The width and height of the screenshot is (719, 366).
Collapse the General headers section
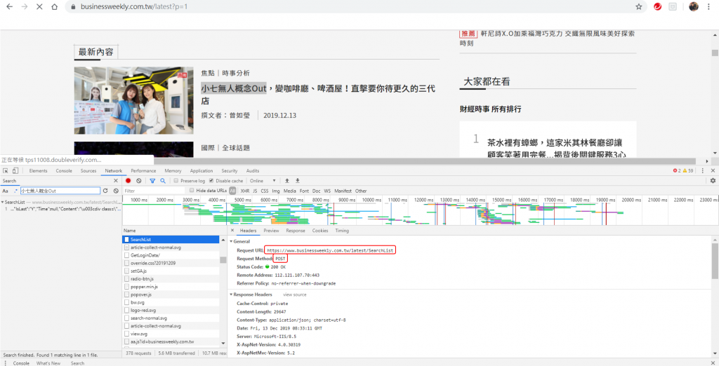[231, 241]
